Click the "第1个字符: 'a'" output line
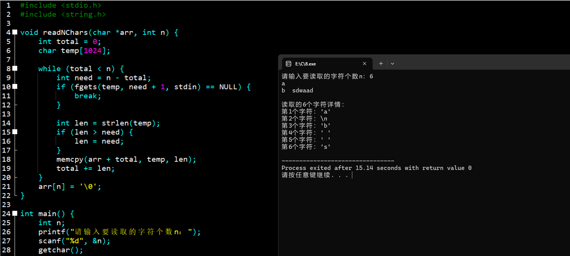This screenshot has height=256, width=570. 306,112
